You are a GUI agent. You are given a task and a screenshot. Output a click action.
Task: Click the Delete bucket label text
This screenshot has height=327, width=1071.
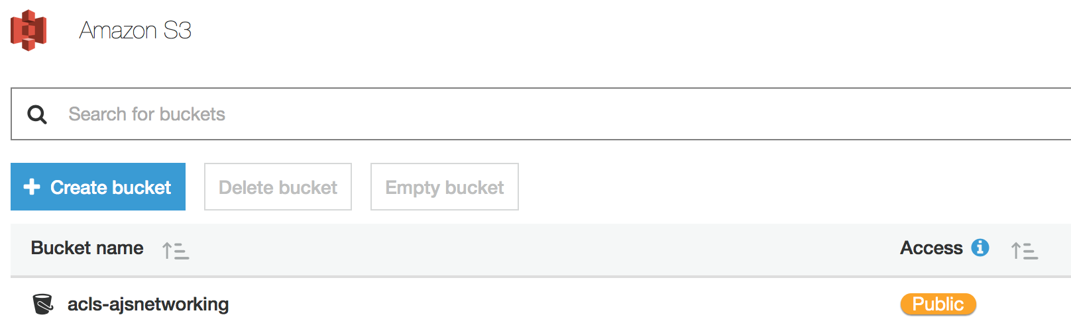pos(278,187)
